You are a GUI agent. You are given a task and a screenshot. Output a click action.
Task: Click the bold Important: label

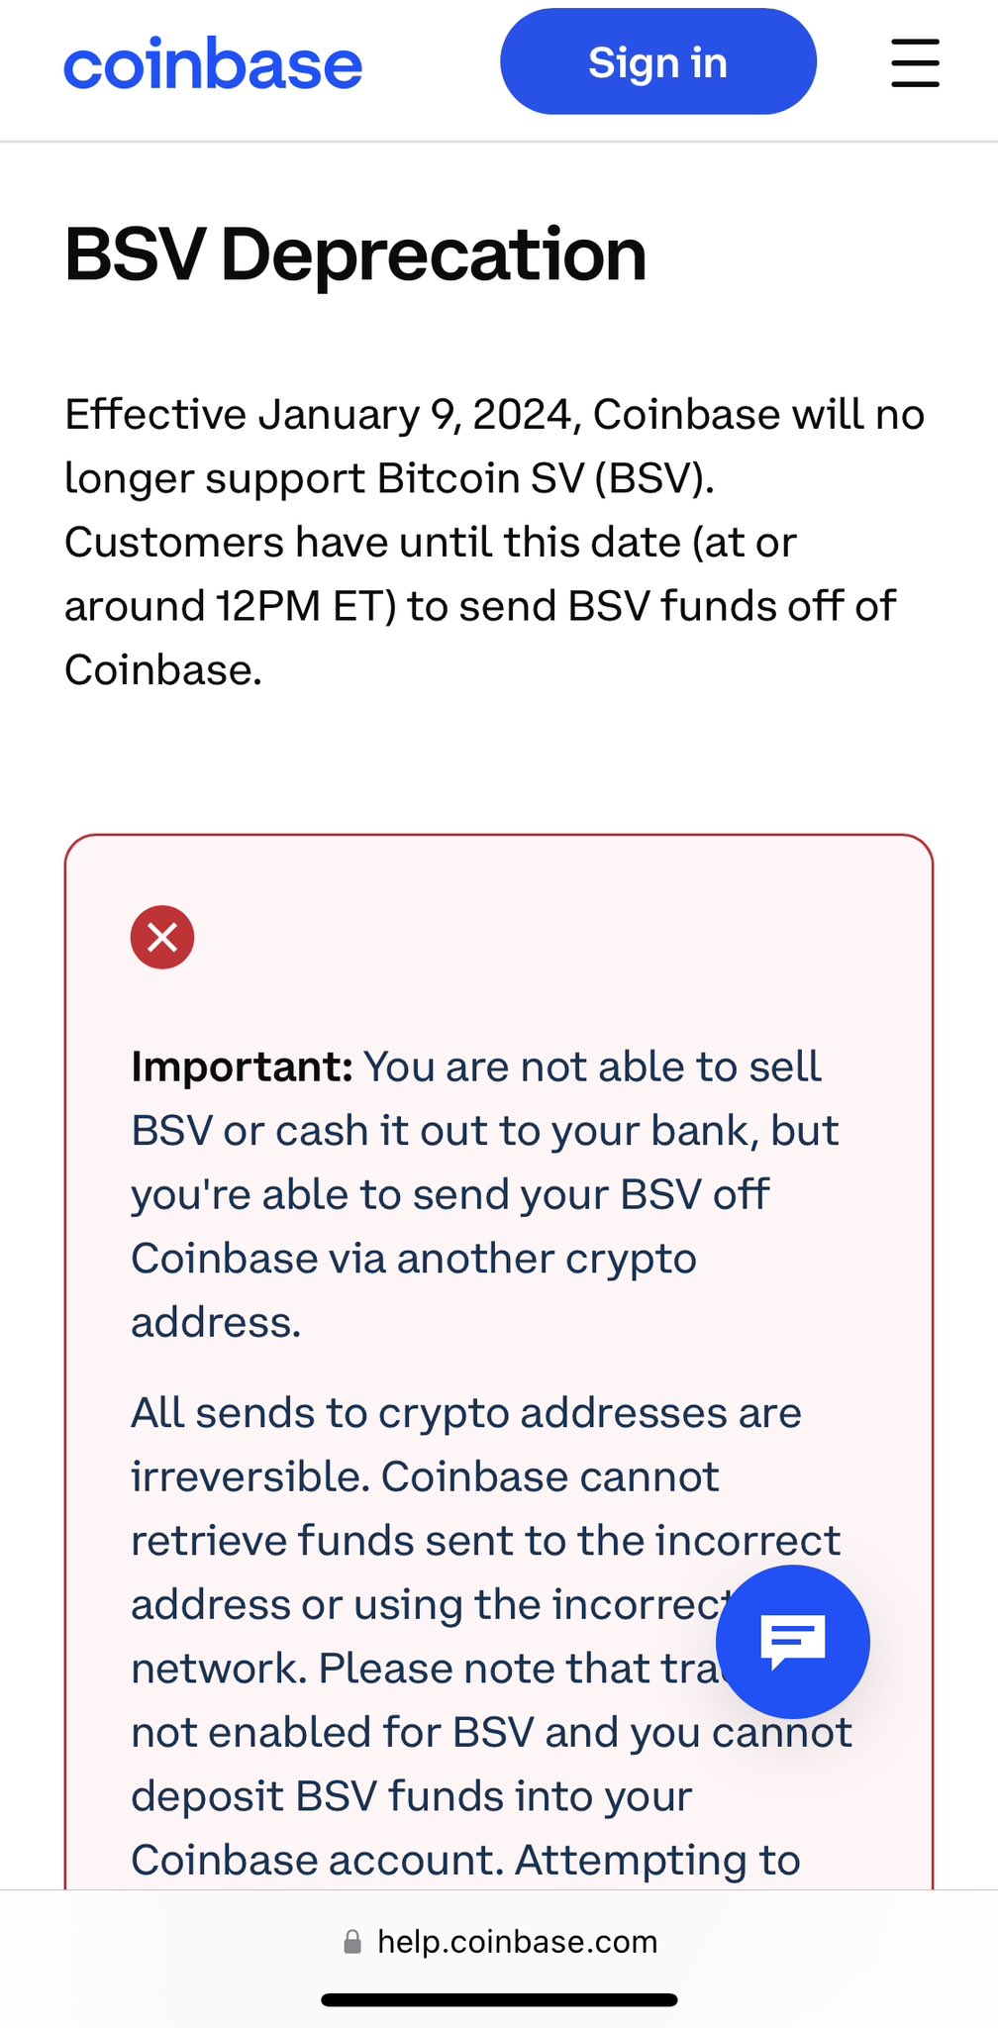[x=242, y=1066]
